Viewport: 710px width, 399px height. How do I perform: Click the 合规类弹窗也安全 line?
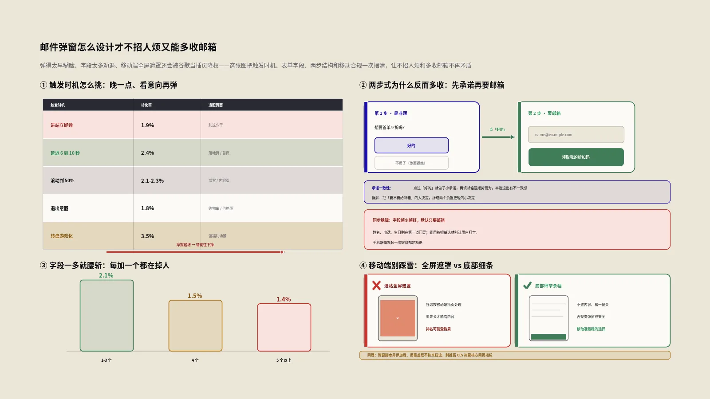591,317
